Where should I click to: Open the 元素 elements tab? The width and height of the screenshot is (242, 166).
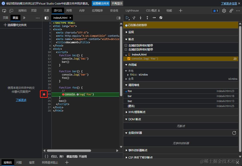click(46, 10)
